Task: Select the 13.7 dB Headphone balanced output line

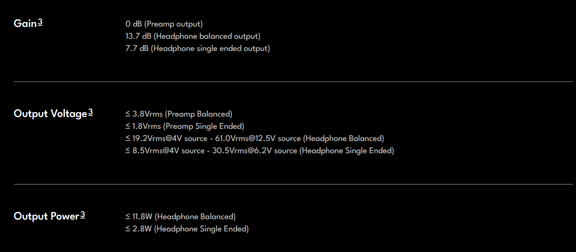Action: (x=193, y=36)
